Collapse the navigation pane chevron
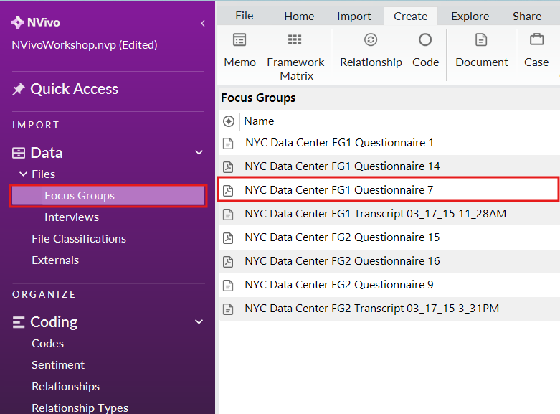The width and height of the screenshot is (560, 414). coord(203,23)
